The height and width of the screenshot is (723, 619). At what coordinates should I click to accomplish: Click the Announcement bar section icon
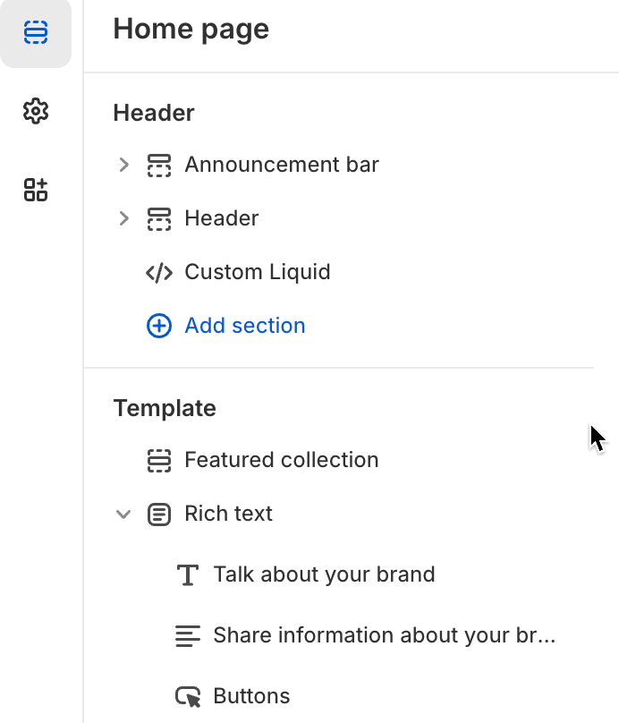click(159, 165)
